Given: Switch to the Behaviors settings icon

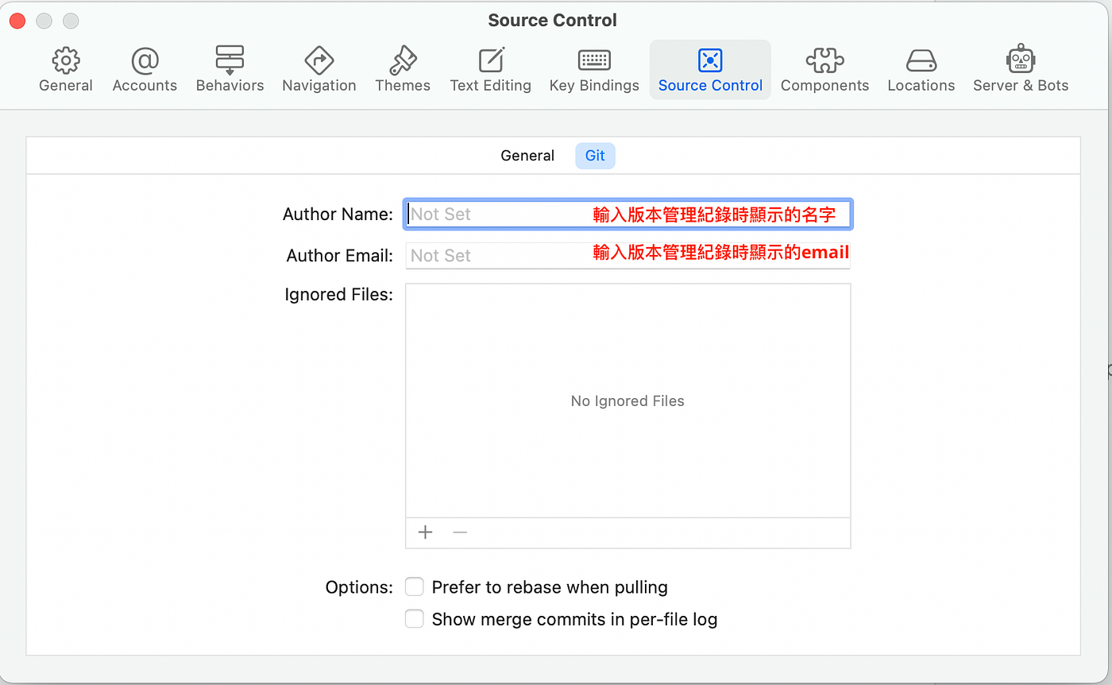Looking at the screenshot, I should coord(230,68).
